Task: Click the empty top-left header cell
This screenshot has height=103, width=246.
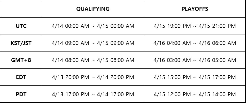Action: [x=21, y=9]
